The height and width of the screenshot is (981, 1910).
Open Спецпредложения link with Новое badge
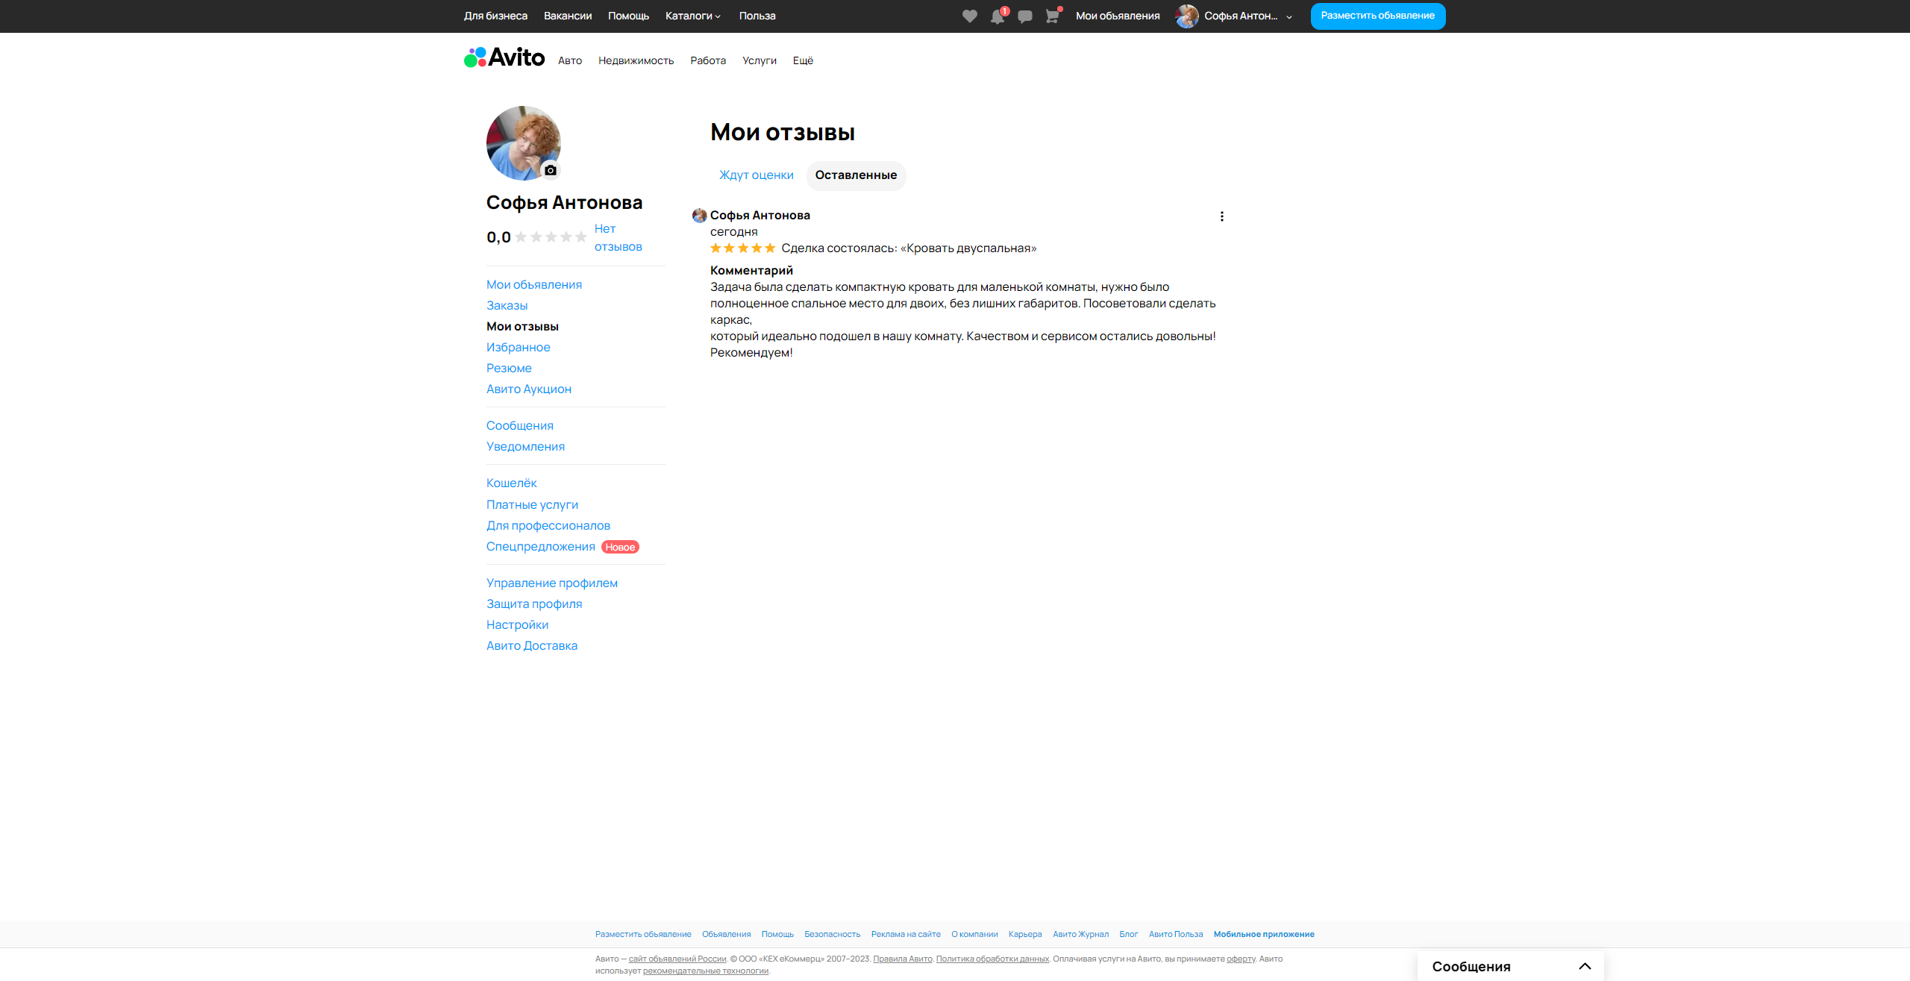[540, 547]
